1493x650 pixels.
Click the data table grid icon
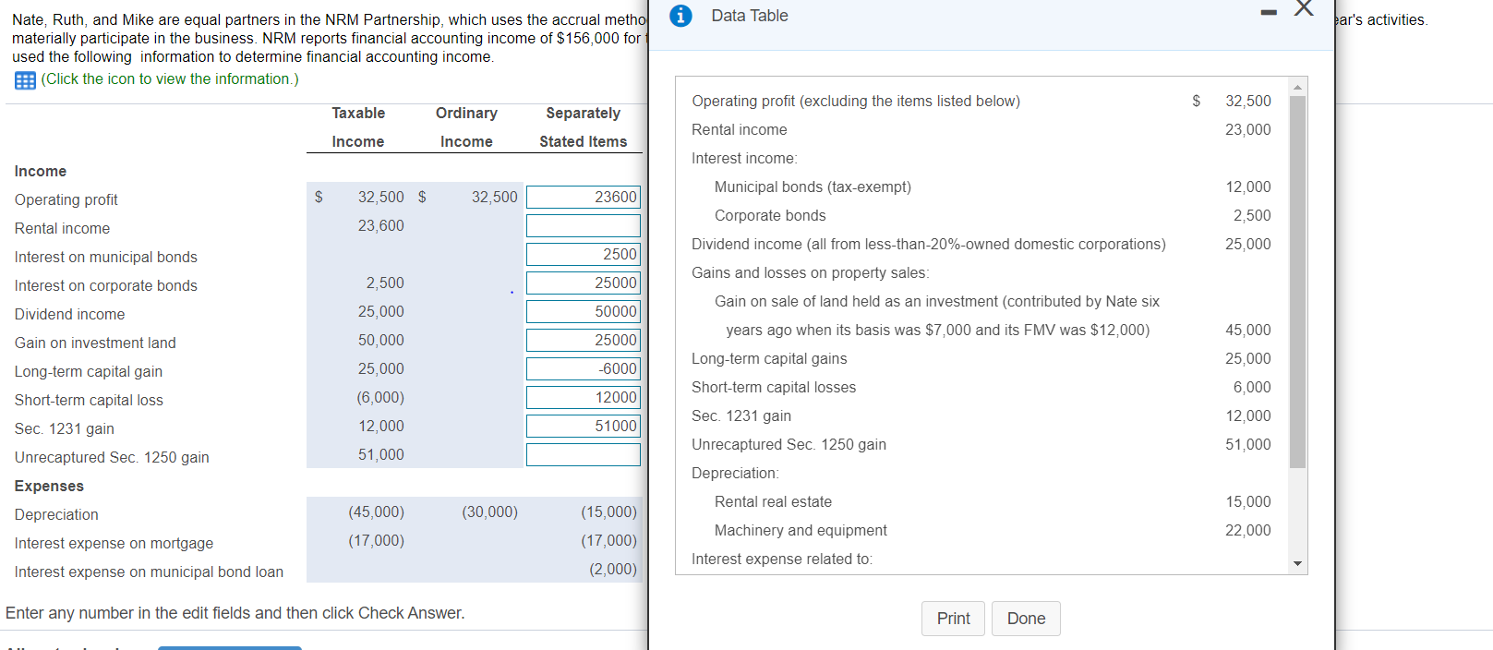25,80
